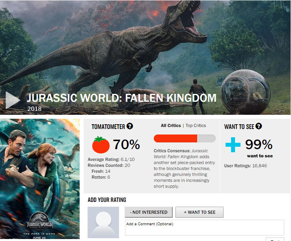Click the 99% want to see score
Viewport: 291px width, 241px height.
(x=259, y=144)
